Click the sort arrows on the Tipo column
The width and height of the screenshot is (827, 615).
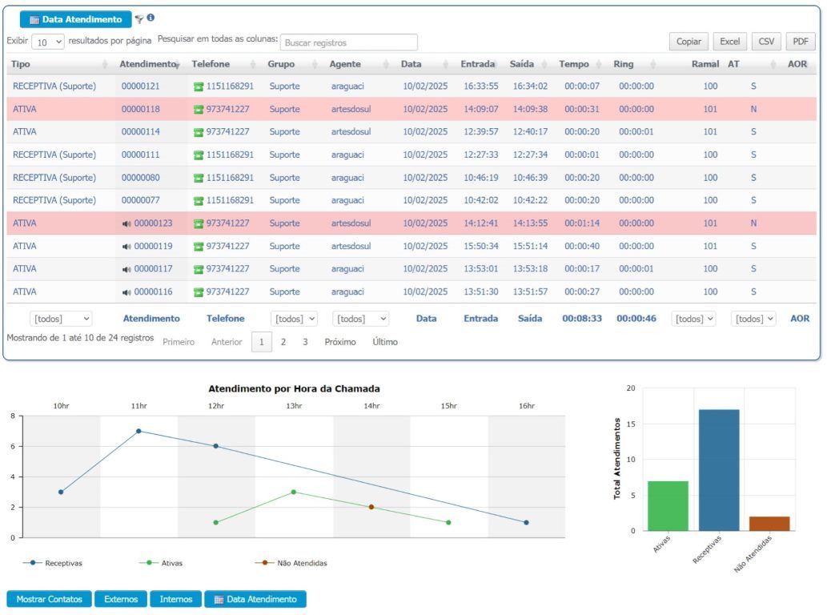click(x=105, y=64)
